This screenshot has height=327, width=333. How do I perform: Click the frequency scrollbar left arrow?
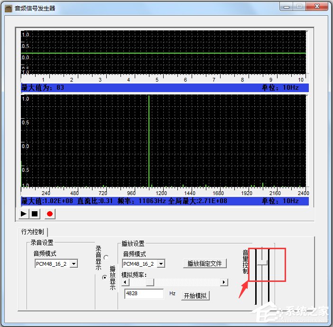tap(125, 282)
